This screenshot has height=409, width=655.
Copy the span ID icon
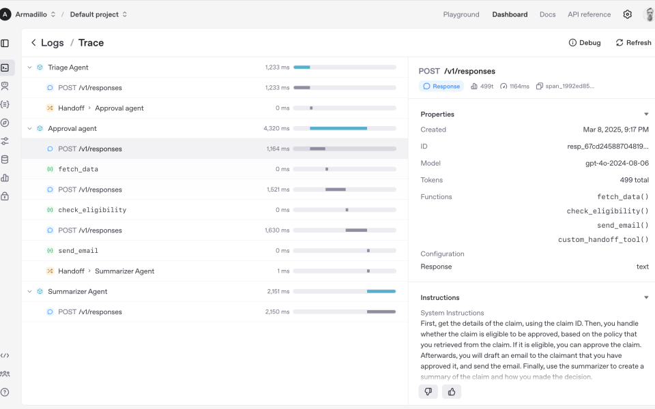pos(539,86)
